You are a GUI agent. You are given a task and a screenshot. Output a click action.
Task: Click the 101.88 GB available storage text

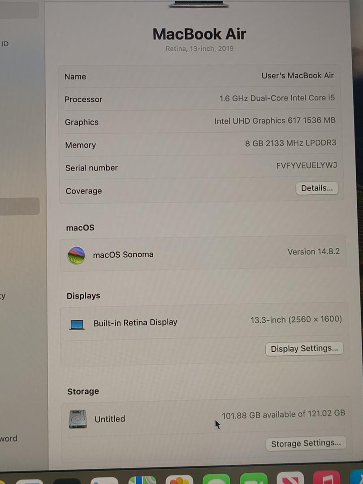(x=283, y=414)
